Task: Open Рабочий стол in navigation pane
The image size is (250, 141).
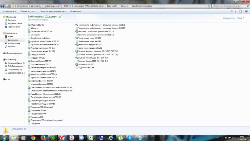Action: (x=12, y=27)
